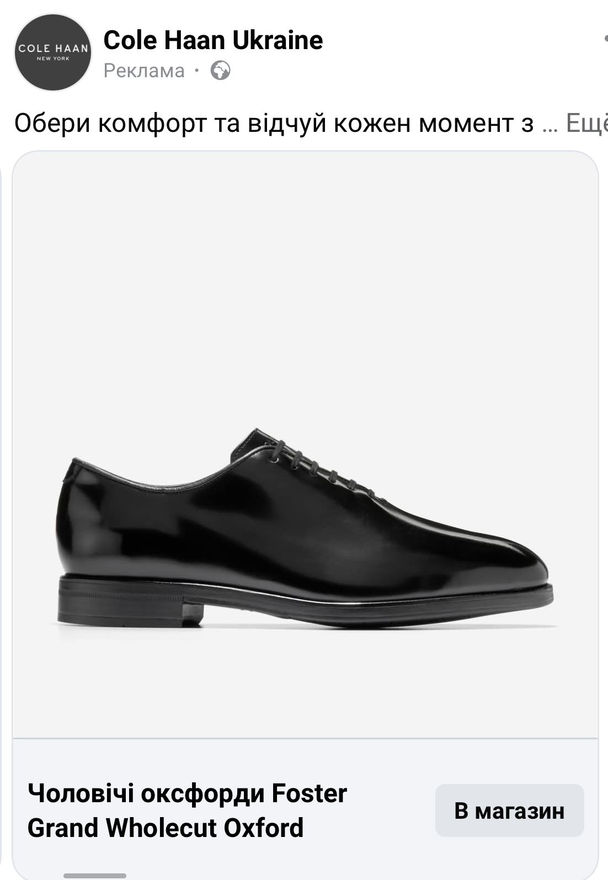Screen dimensions: 608x880
Task: Open the Cole Haan round logo avatar
Action: [53, 52]
